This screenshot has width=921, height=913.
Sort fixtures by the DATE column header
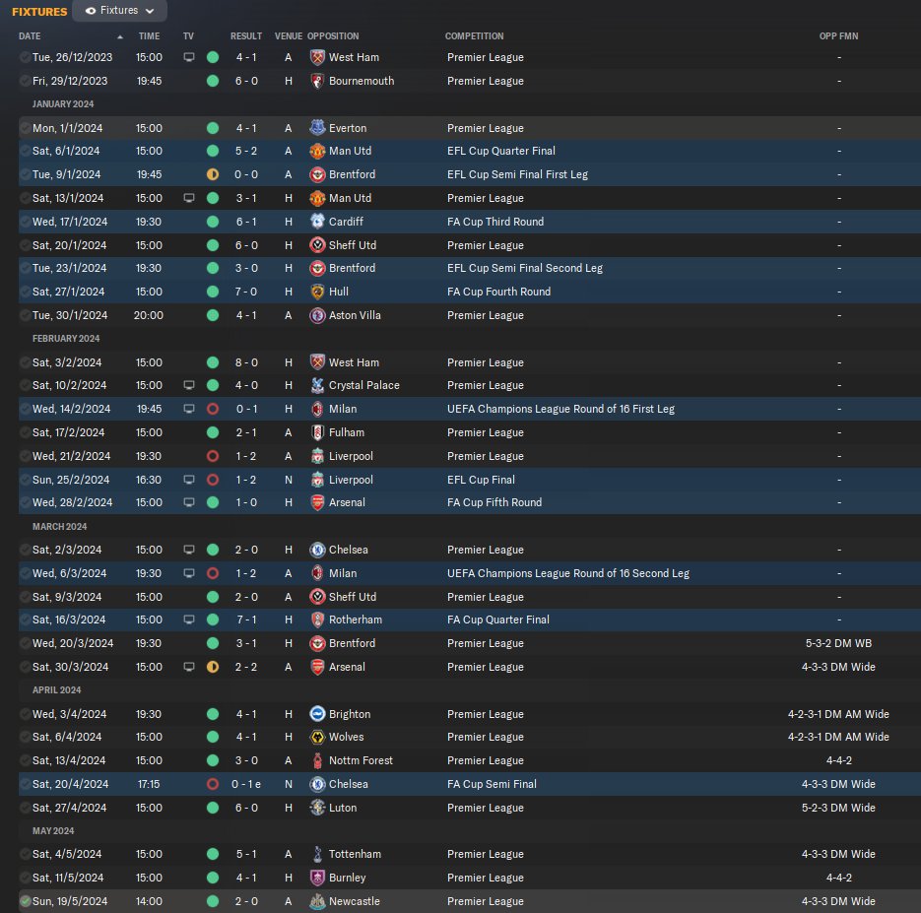(x=30, y=35)
